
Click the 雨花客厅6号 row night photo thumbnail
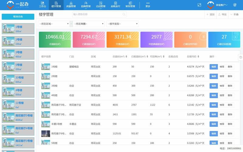click(46, 133)
